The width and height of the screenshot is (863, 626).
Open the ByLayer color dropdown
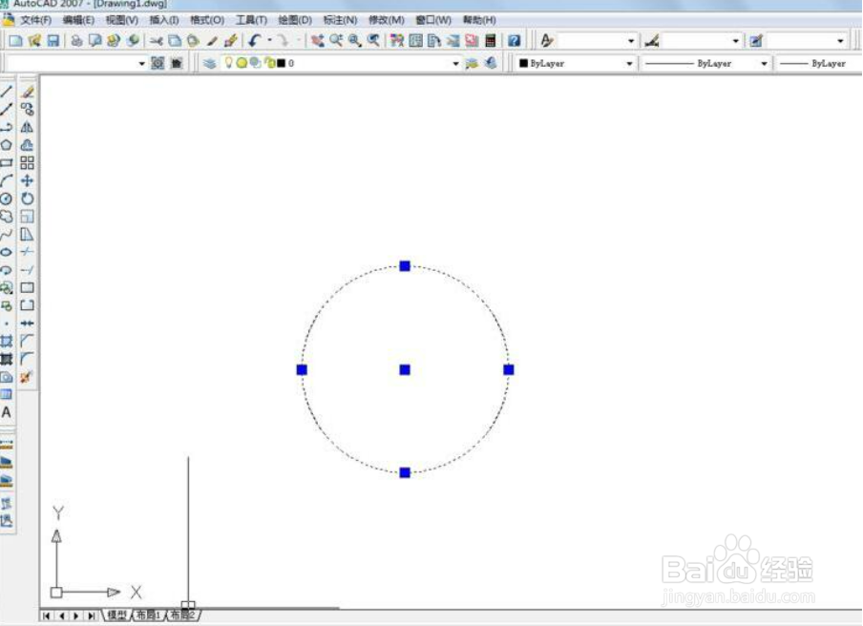point(628,63)
